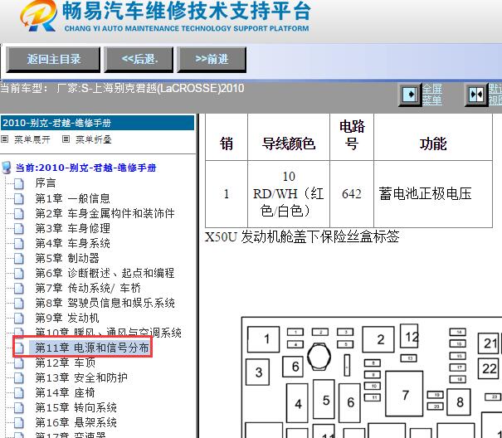Collapse all menus with 菜单折叠
502x438 pixels.
tap(94, 139)
